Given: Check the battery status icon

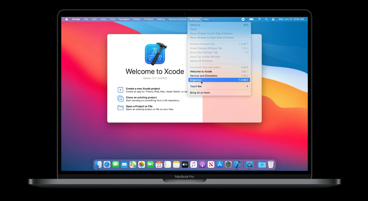Looking at the screenshot, I should [x=251, y=19].
